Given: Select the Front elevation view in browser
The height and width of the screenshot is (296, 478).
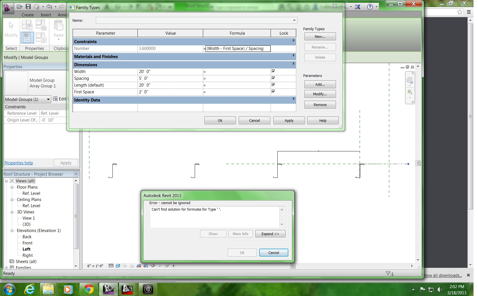Looking at the screenshot, I should click(28, 243).
